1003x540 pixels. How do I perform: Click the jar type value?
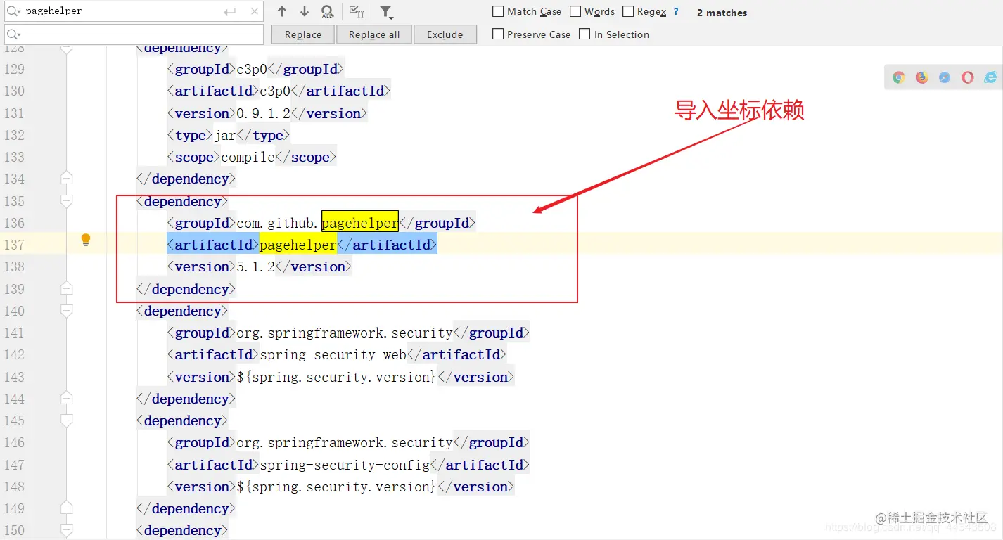coord(225,135)
